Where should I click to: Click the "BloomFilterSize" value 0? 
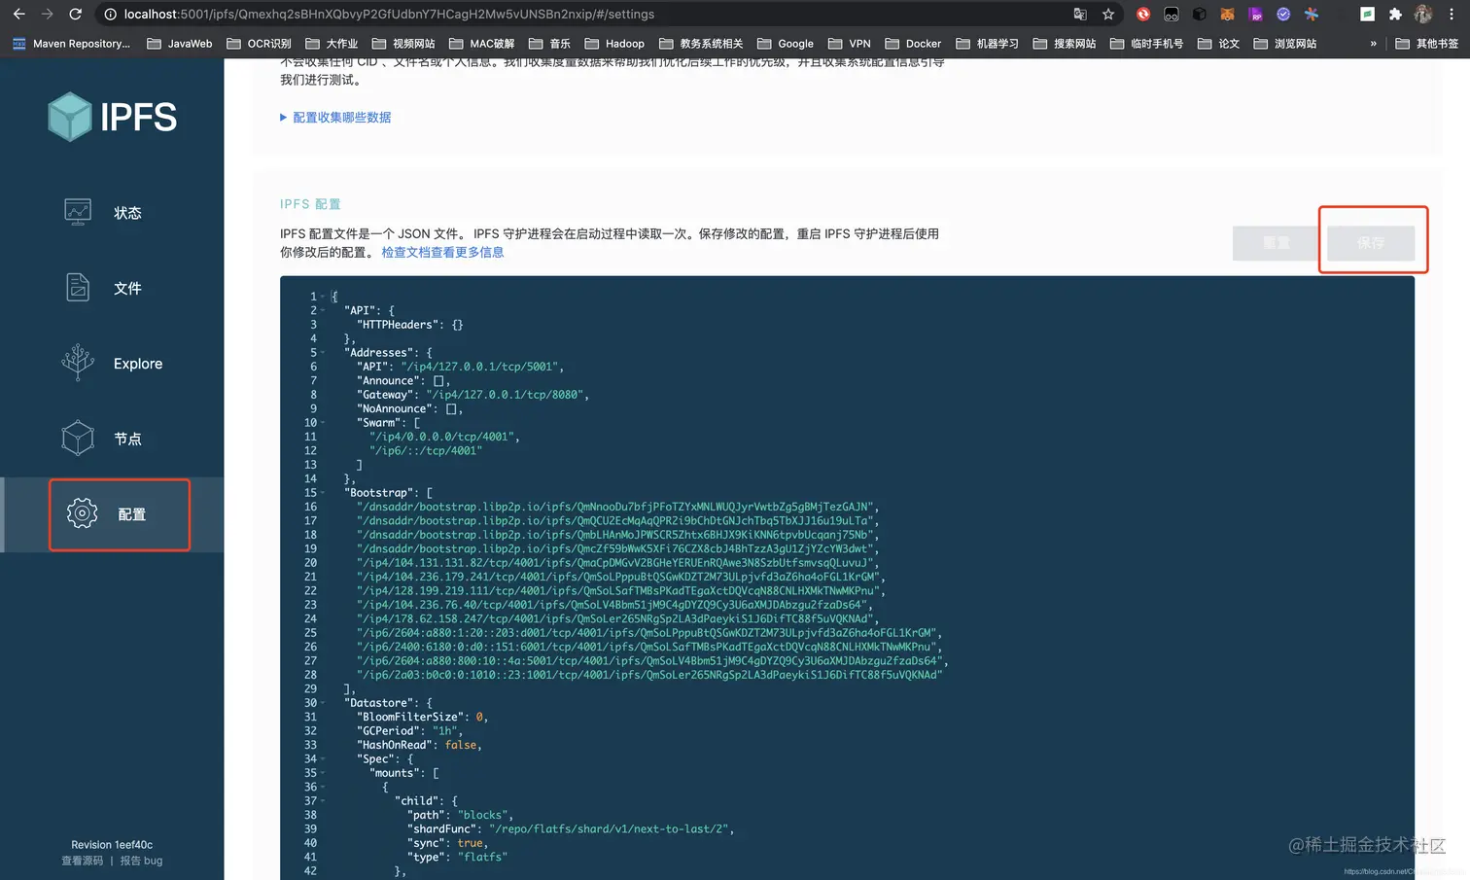click(x=479, y=717)
